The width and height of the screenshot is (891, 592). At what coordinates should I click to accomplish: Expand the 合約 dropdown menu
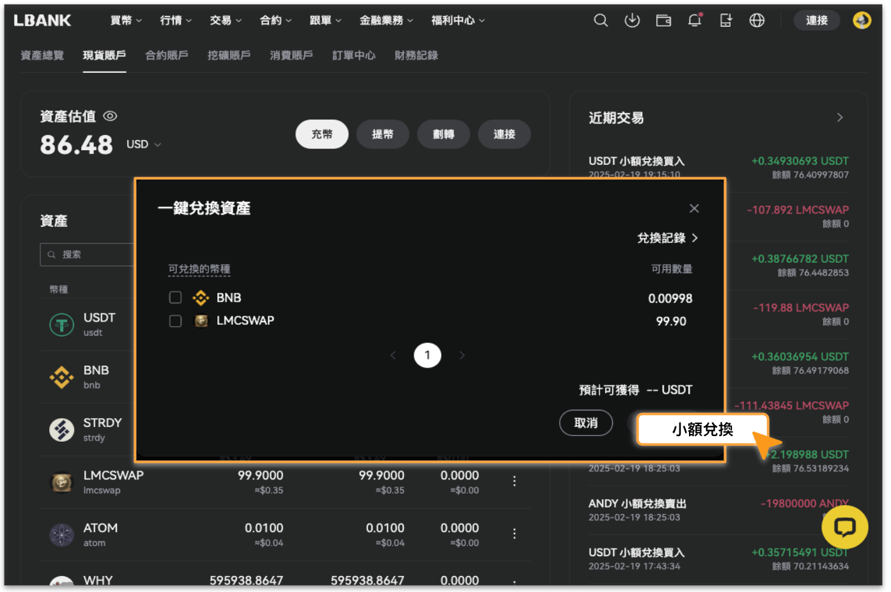(275, 20)
